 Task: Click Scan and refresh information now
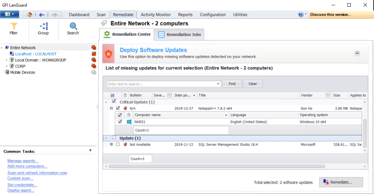point(37,173)
